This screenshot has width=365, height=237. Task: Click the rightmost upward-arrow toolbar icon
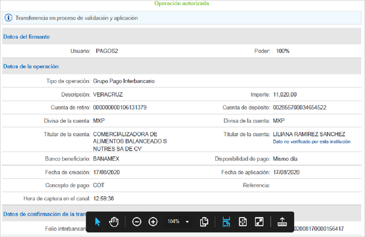click(x=282, y=222)
